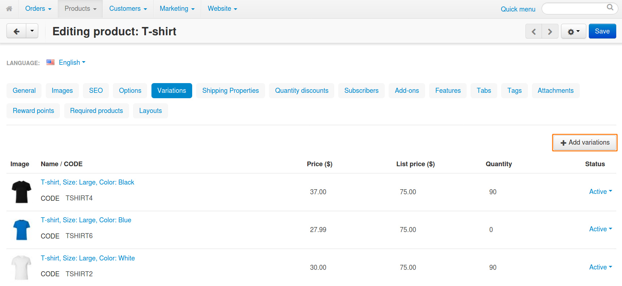
Task: Open the gear settings menu
Action: point(574,32)
